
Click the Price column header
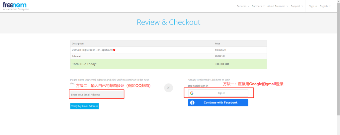217,43
